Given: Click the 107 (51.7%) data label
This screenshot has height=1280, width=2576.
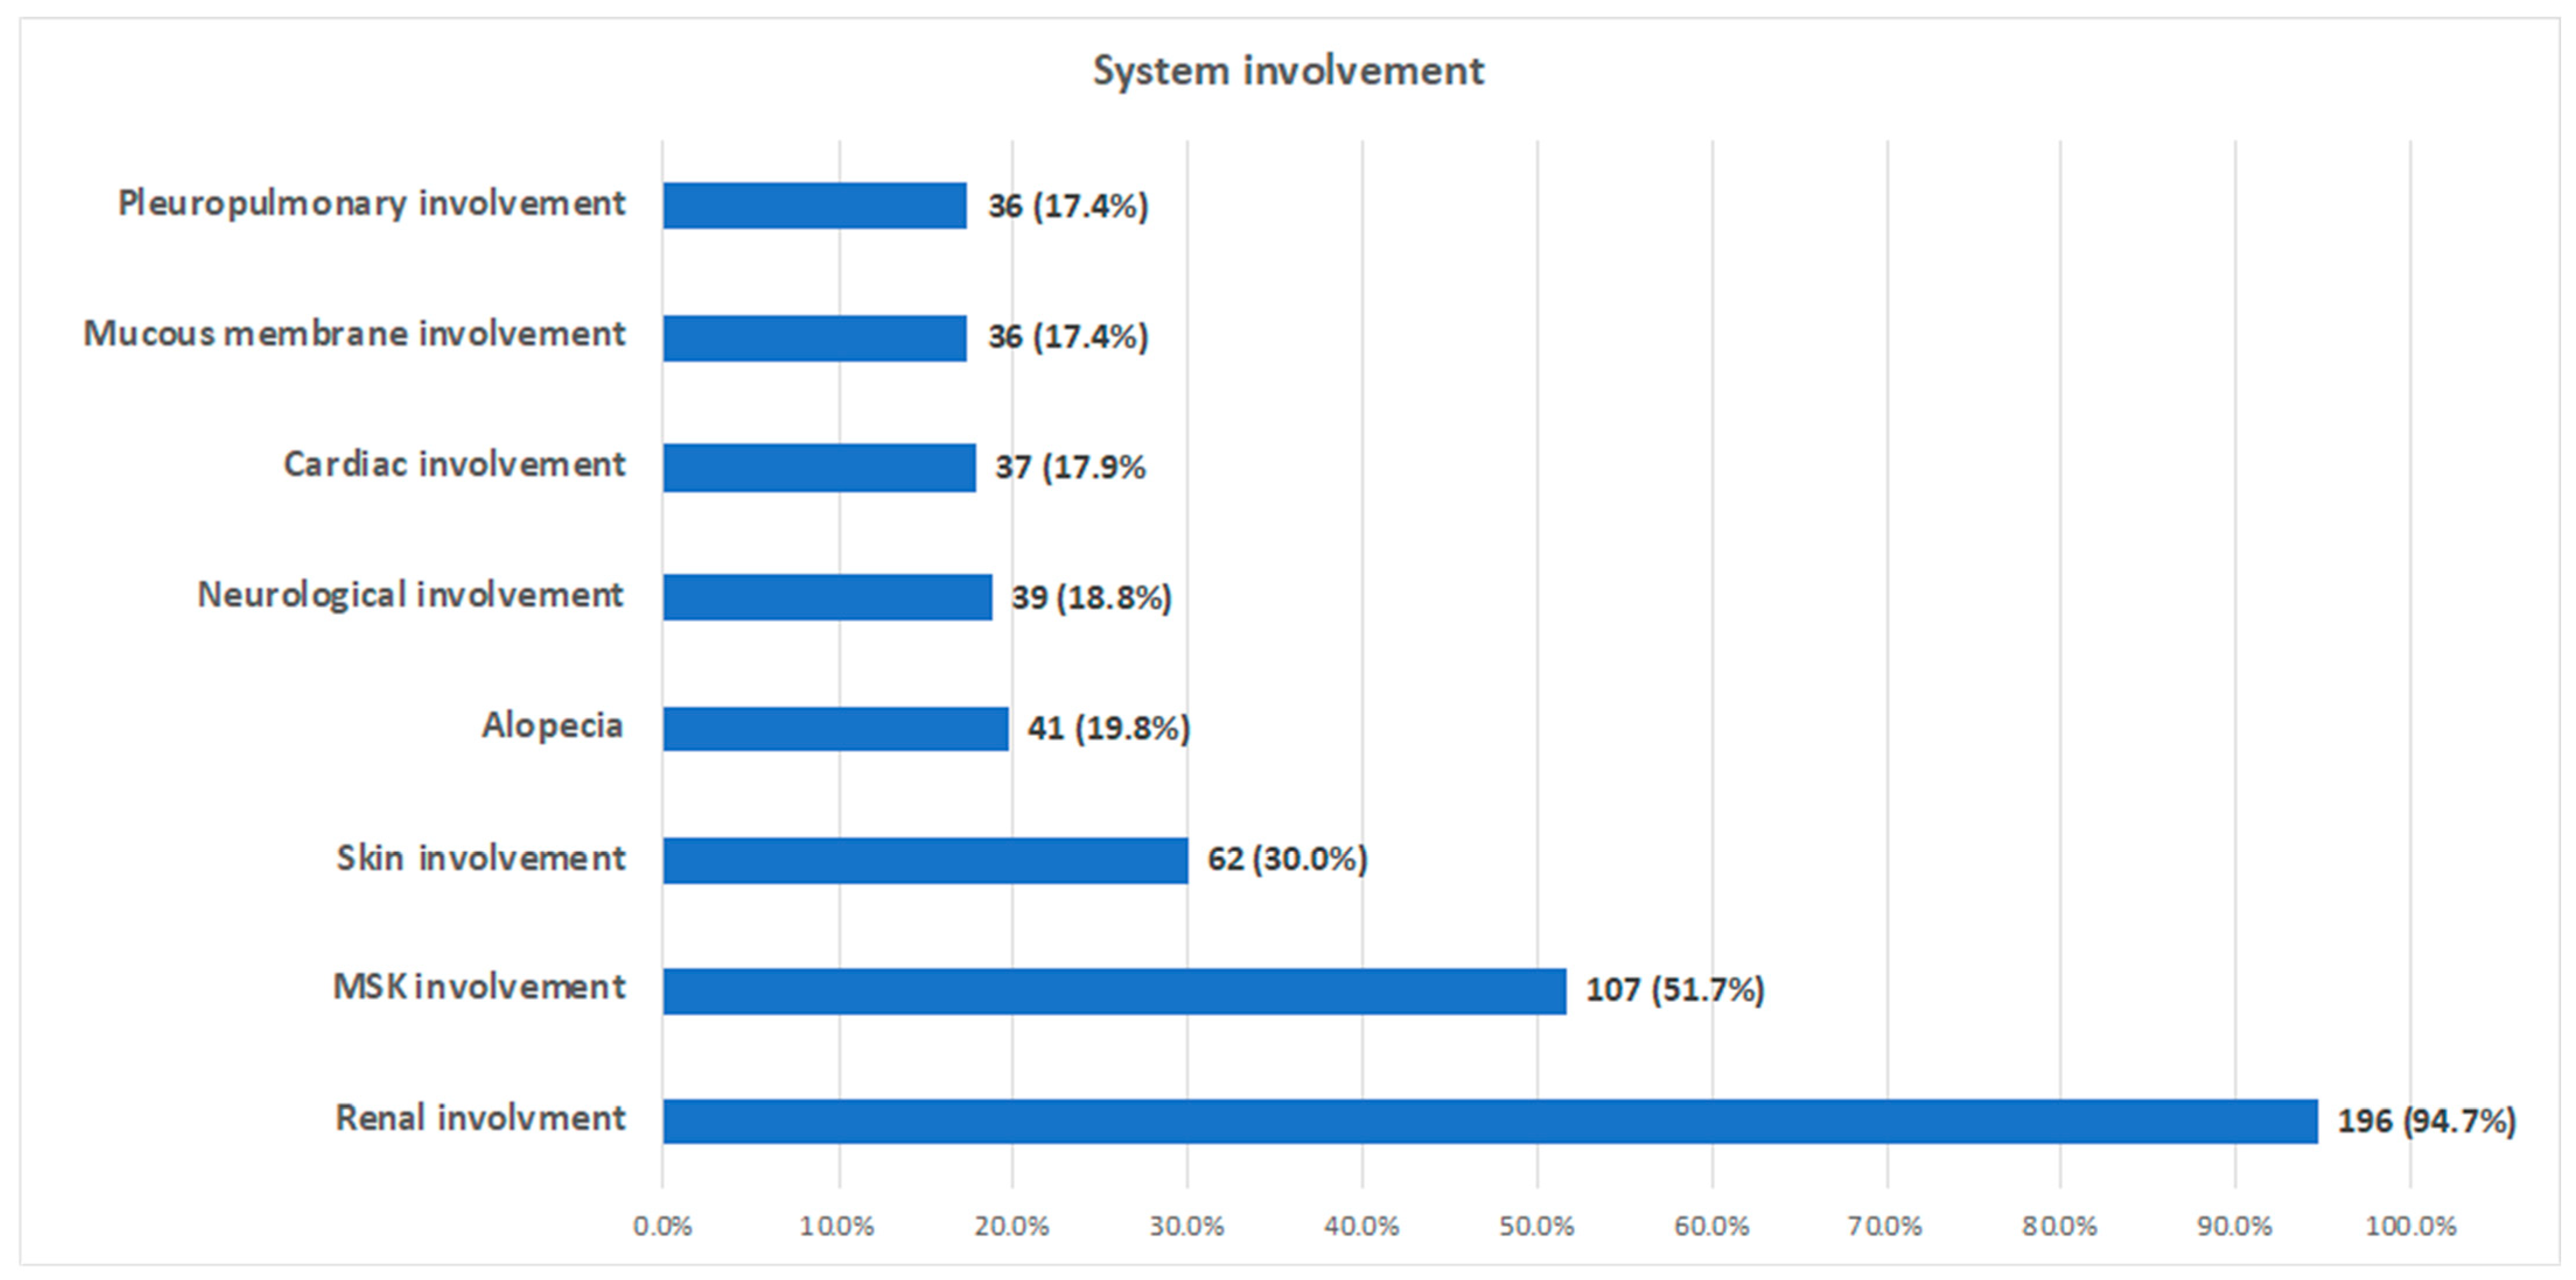Looking at the screenshot, I should [x=1674, y=990].
